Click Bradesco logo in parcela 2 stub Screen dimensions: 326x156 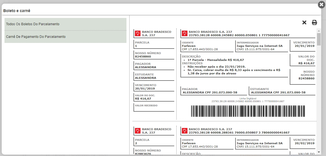138,131
